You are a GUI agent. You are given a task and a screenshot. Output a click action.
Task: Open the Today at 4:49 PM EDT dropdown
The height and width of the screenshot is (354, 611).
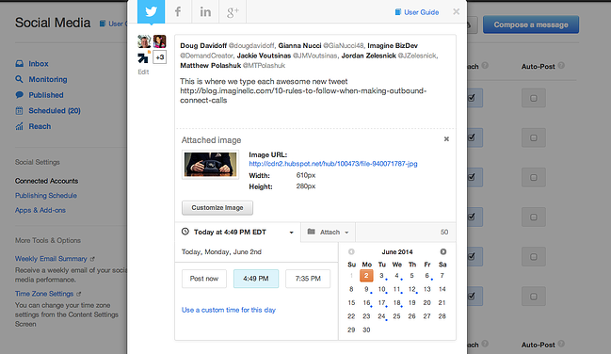tap(237, 232)
